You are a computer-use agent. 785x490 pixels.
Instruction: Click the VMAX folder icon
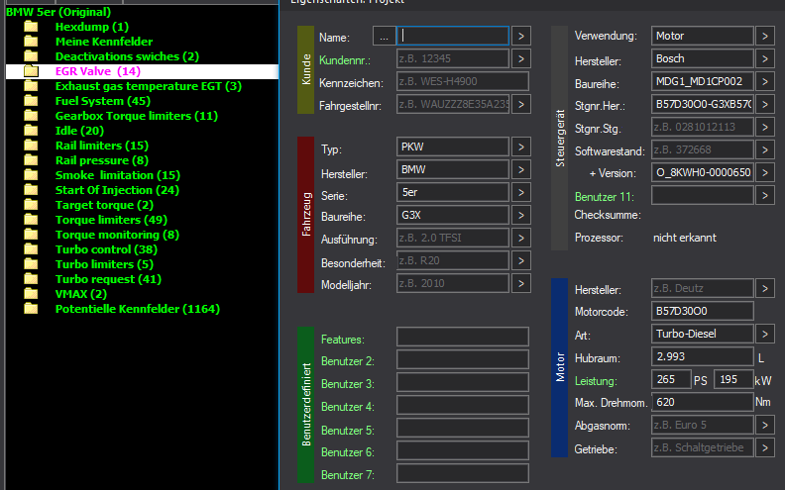click(31, 294)
